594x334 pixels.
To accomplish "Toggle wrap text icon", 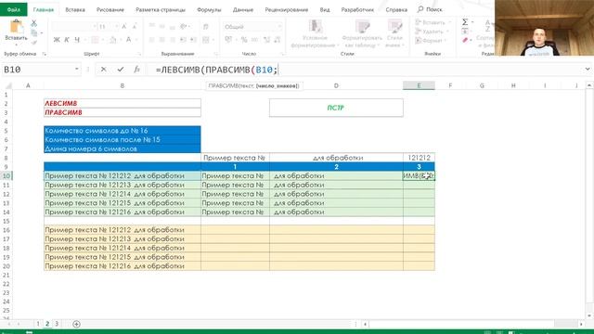I will [206, 27].
